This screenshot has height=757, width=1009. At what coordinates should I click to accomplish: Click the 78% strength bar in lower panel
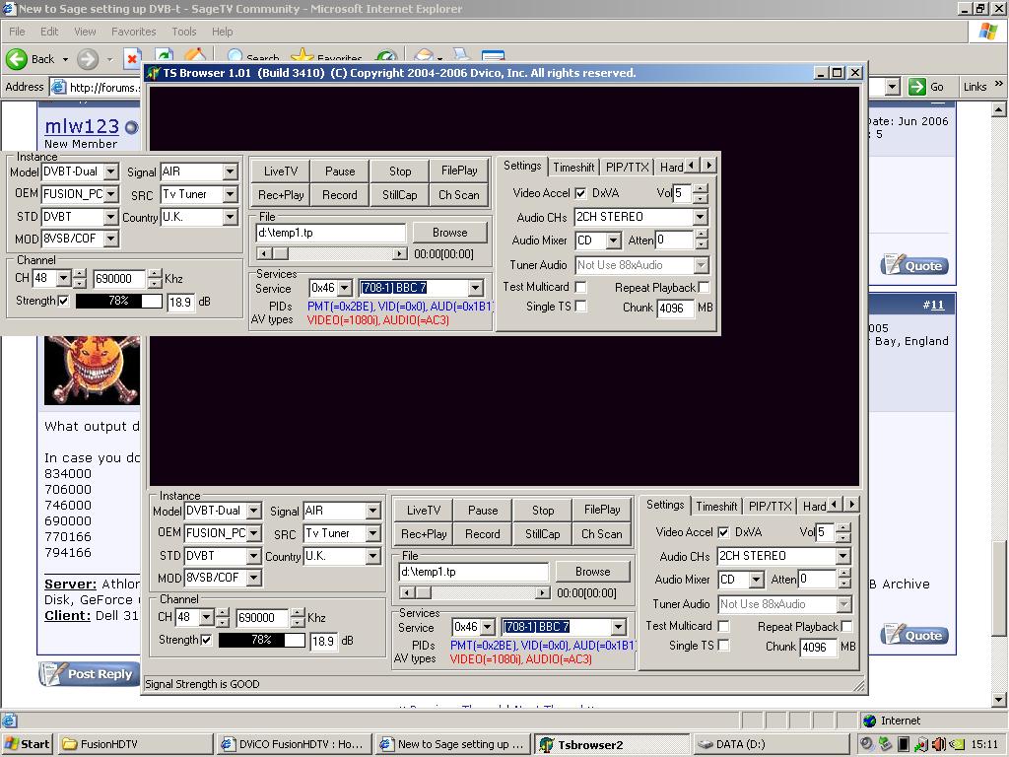262,640
